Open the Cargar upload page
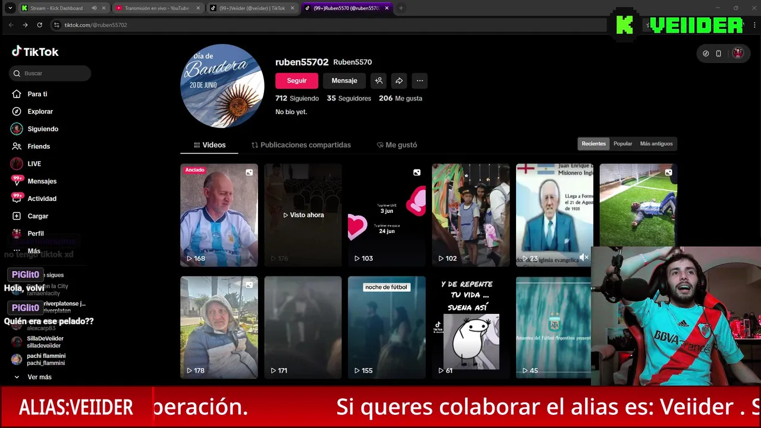The height and width of the screenshot is (428, 761). 37,216
